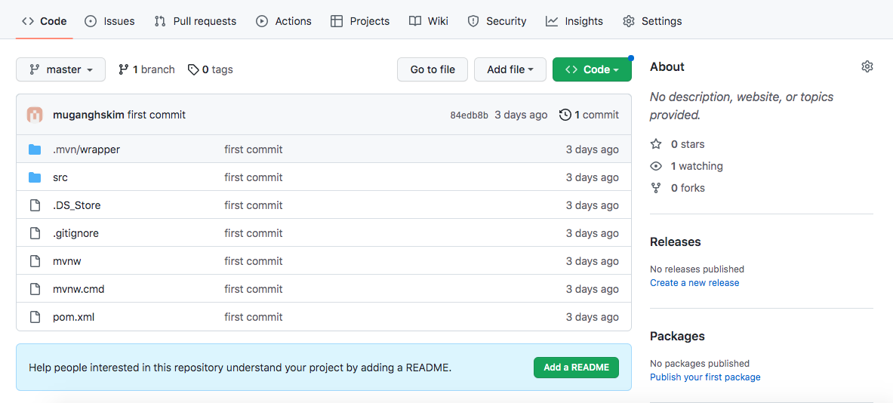Open first commit message on mvnw.cmd row

click(x=254, y=289)
